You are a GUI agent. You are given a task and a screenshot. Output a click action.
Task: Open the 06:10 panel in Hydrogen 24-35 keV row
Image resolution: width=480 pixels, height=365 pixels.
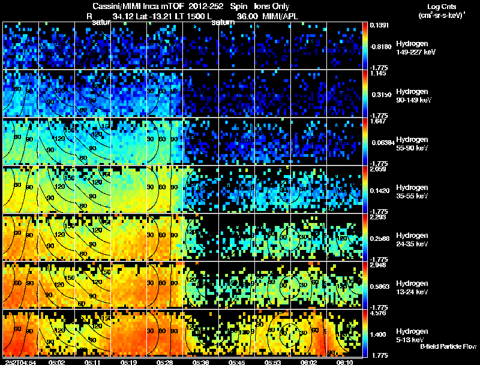click(344, 237)
